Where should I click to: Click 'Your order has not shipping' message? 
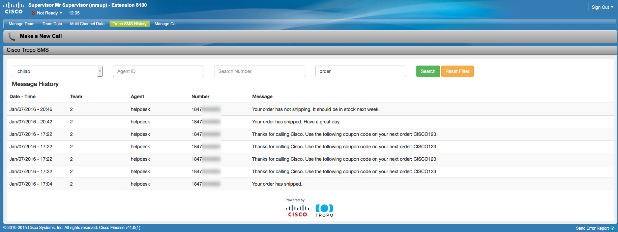pos(316,109)
